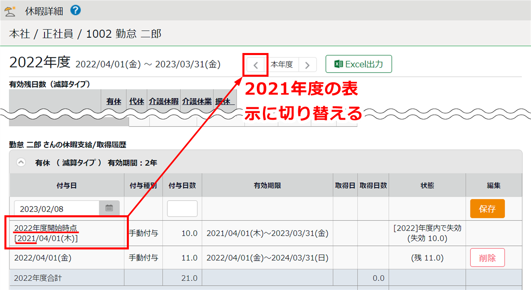Click the 付与日 date input field

[x=57, y=208]
